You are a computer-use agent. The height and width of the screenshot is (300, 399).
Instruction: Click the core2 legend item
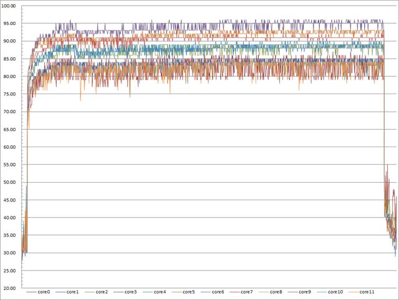pos(103,292)
